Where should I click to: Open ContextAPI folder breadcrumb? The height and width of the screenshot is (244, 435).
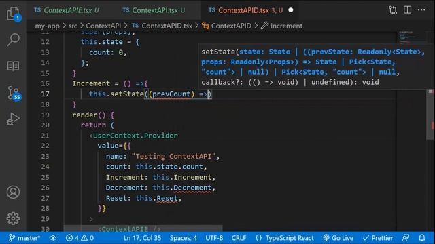103,26
